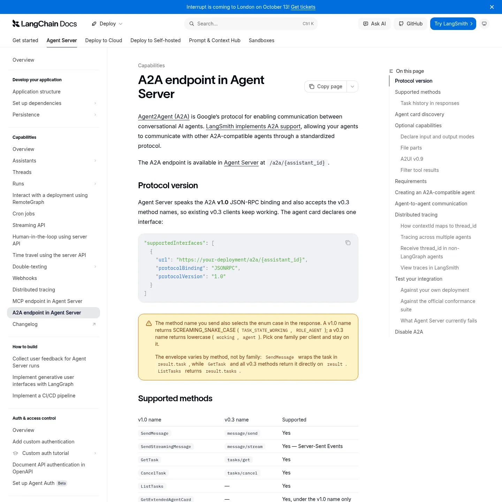This screenshot has height=502, width=502.
Task: Open the Deploy to Self-hosted tab
Action: (x=155, y=40)
